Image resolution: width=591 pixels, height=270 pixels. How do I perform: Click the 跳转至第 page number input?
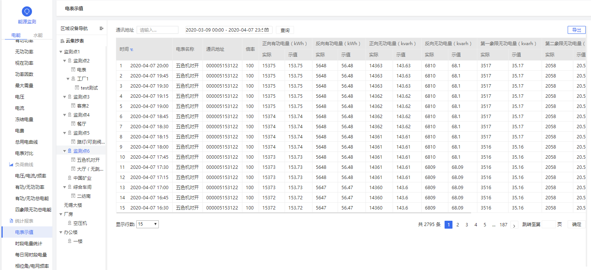click(548, 224)
